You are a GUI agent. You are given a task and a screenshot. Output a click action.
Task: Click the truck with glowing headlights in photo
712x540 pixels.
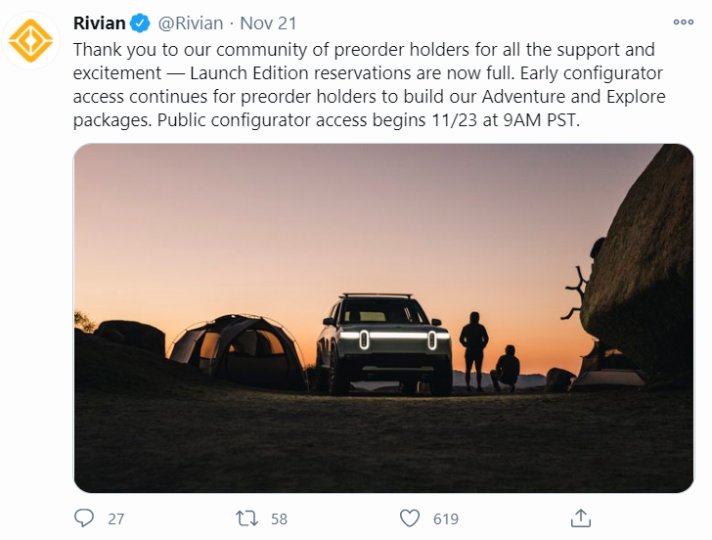pos(383,342)
